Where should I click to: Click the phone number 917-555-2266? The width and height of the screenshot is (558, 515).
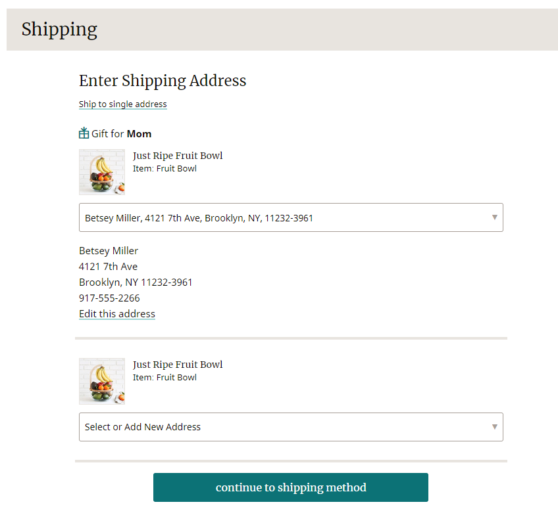click(109, 298)
